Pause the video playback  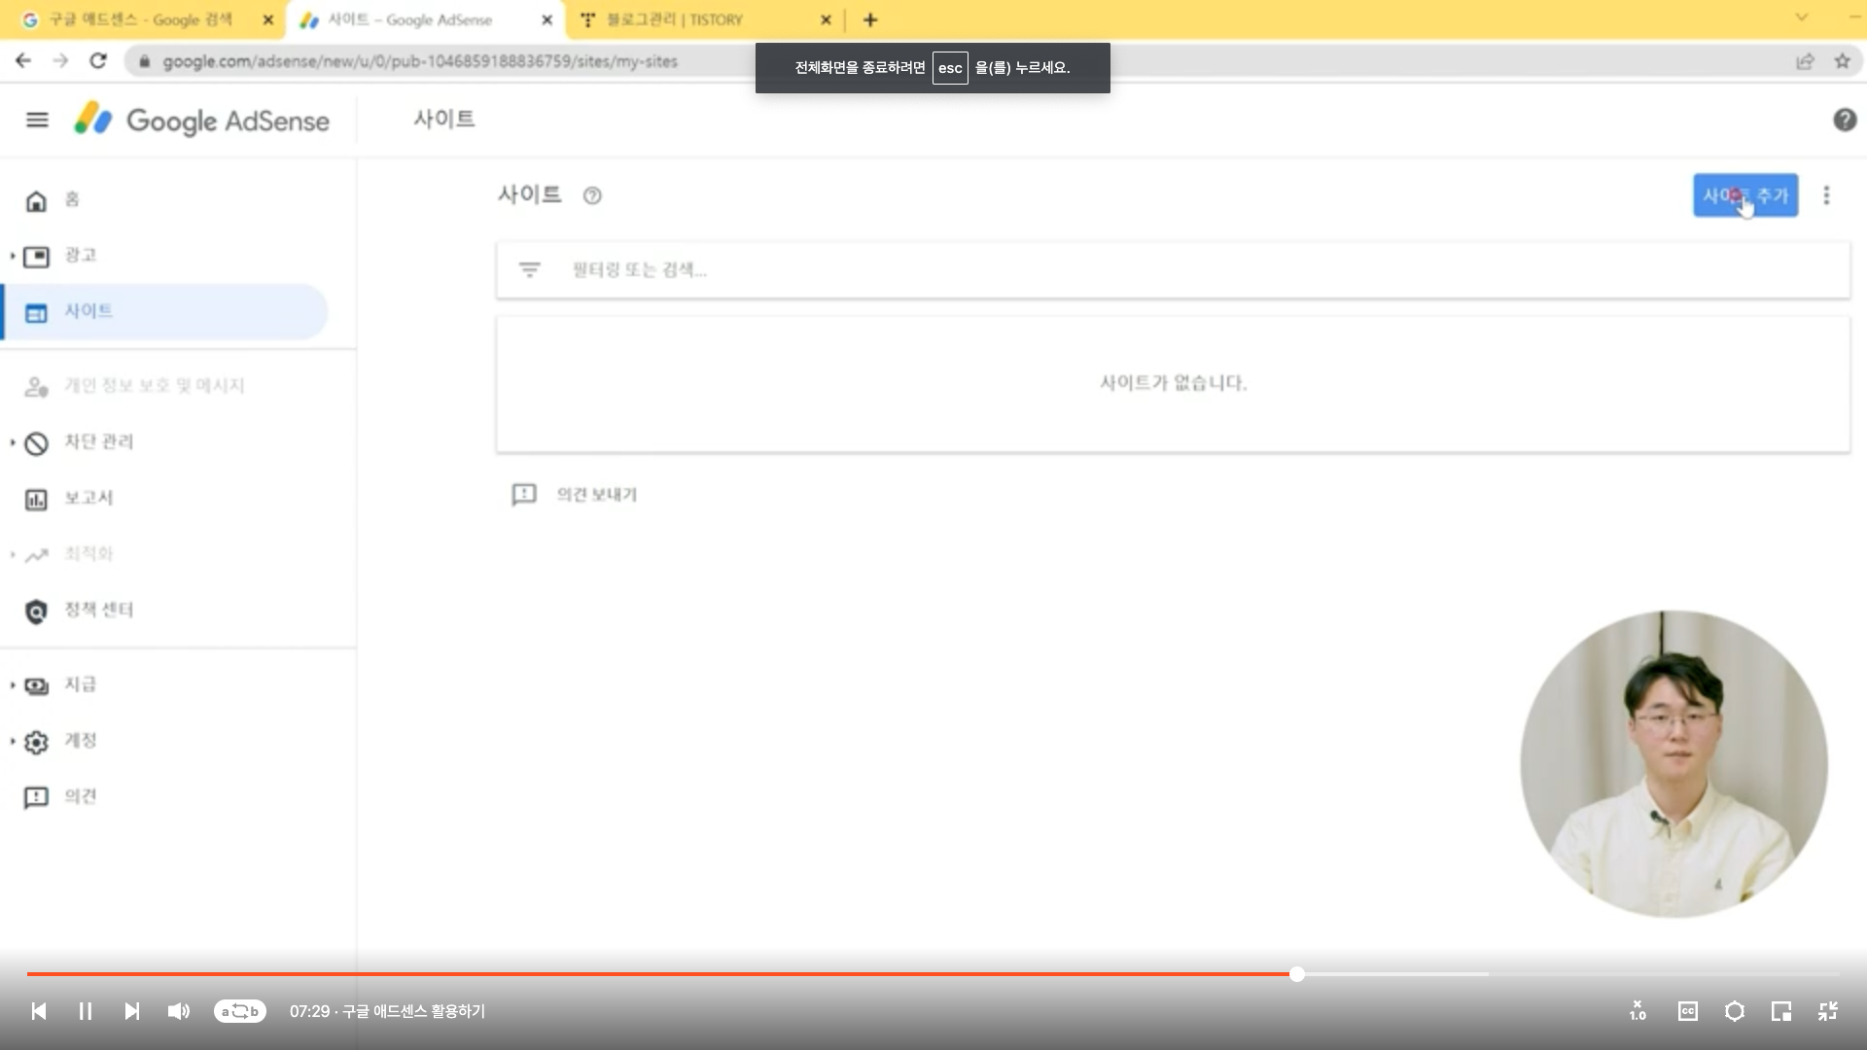pyautogui.click(x=86, y=1011)
